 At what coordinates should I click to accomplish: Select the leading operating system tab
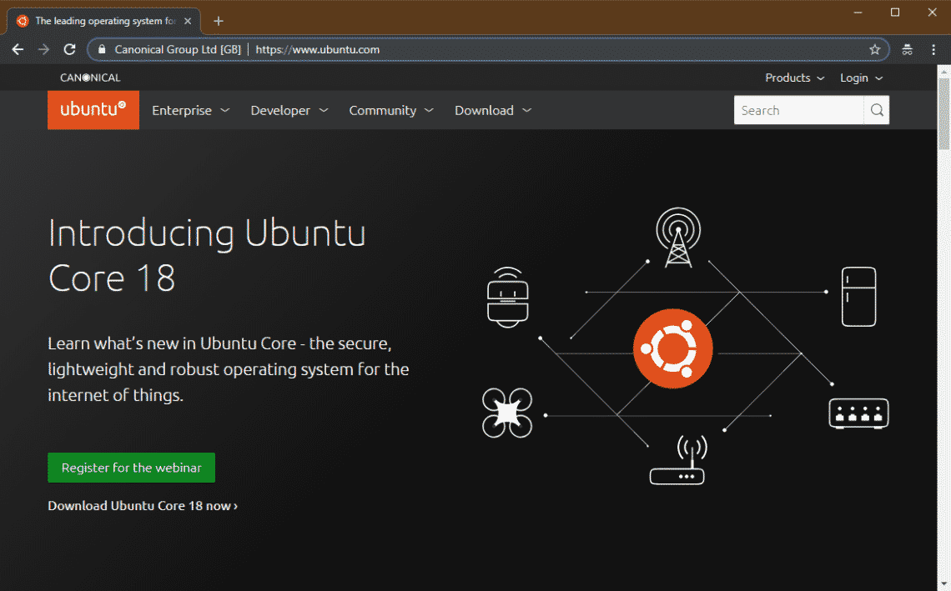coord(103,21)
